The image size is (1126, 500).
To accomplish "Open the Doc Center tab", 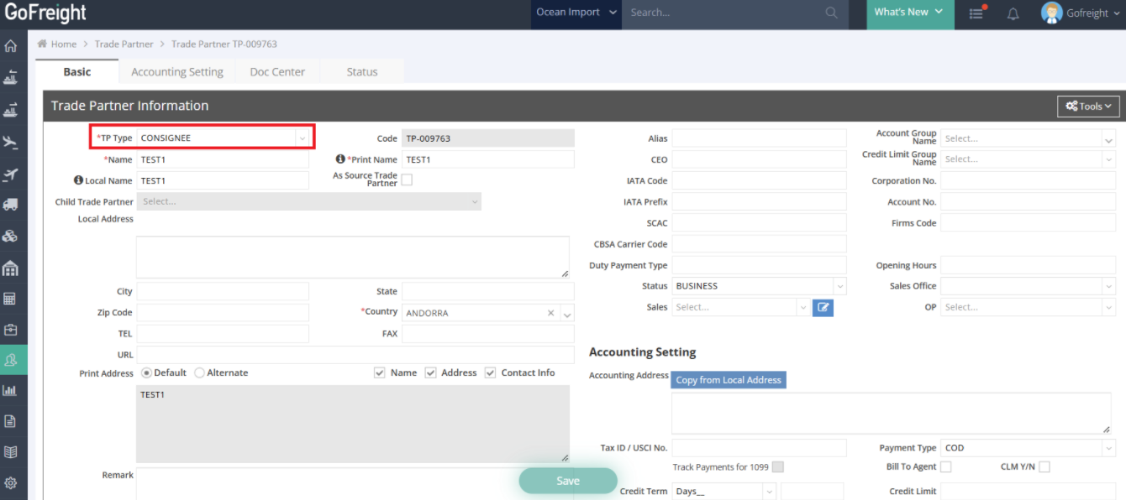I will 277,72.
